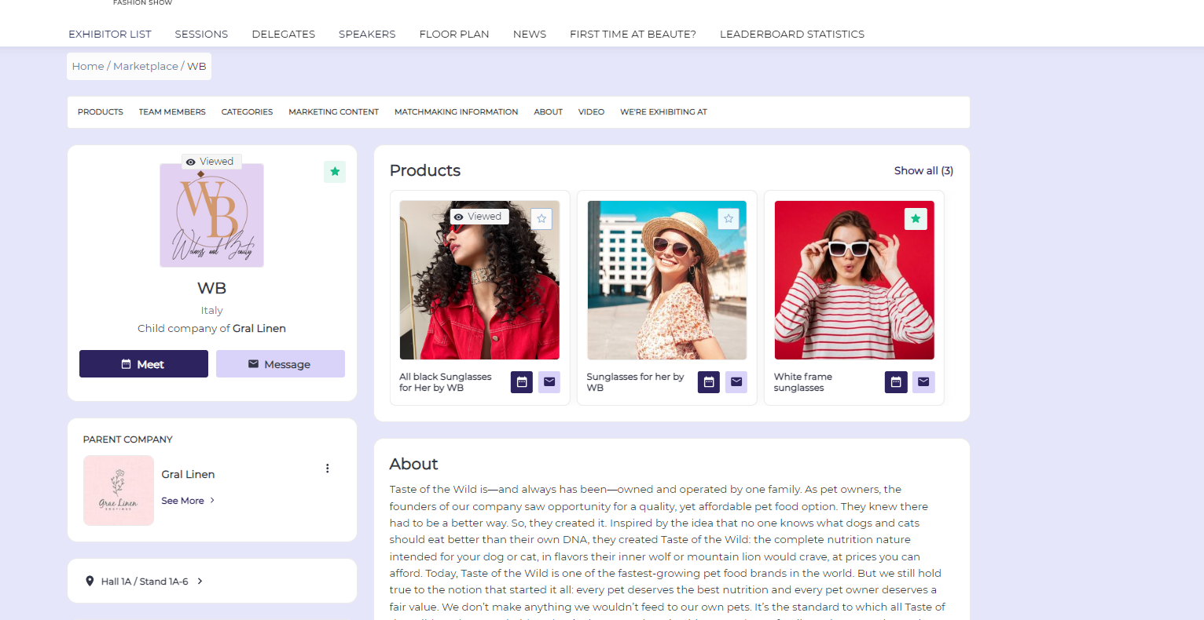Open the Matchmaking Information tab
The image size is (1204, 620).
tap(456, 112)
